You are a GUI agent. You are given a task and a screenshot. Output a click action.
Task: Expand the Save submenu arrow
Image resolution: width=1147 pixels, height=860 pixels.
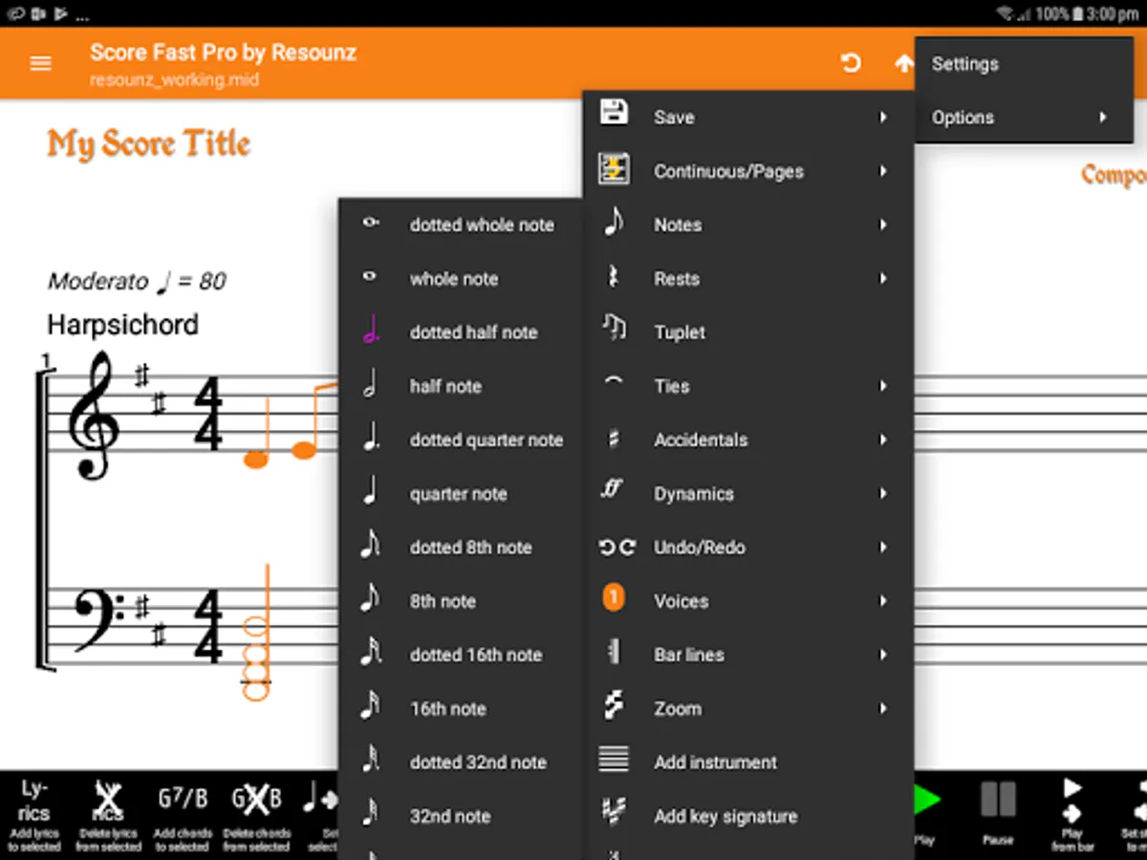[x=883, y=118]
